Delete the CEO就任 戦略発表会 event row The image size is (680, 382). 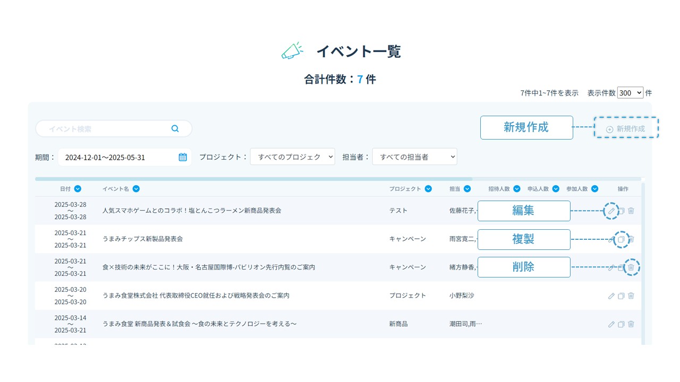pyautogui.click(x=631, y=296)
